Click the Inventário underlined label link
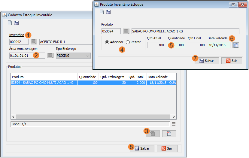The height and width of the screenshot is (158, 249). click(17, 35)
